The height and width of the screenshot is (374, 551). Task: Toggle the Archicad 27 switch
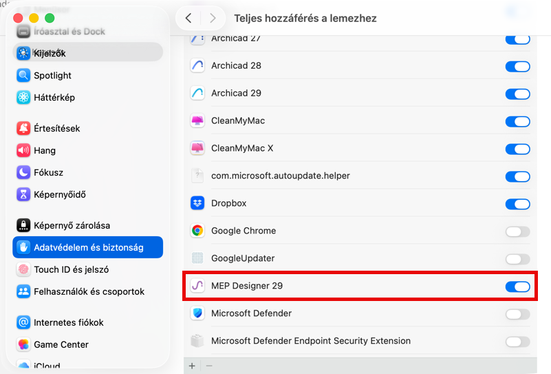pyautogui.click(x=517, y=39)
